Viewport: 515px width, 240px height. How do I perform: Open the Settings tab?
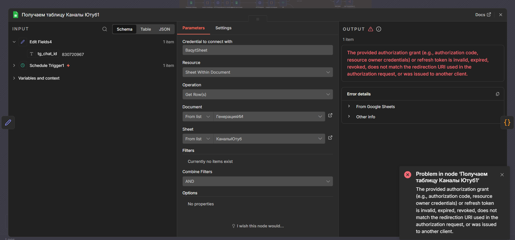tap(223, 28)
